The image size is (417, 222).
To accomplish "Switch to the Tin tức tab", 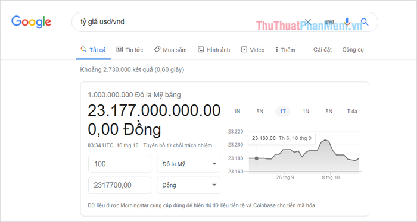I will tap(130, 50).
